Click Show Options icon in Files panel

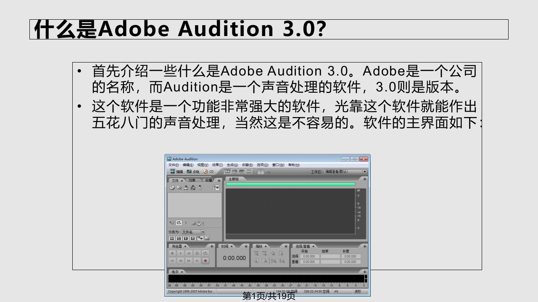click(x=216, y=187)
